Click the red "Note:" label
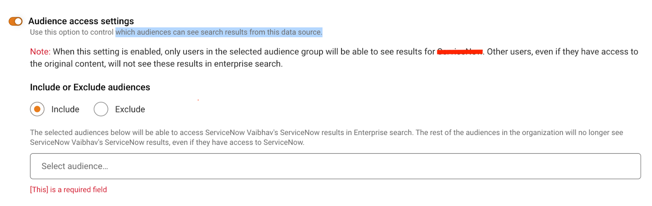The image size is (652, 206). (x=40, y=52)
